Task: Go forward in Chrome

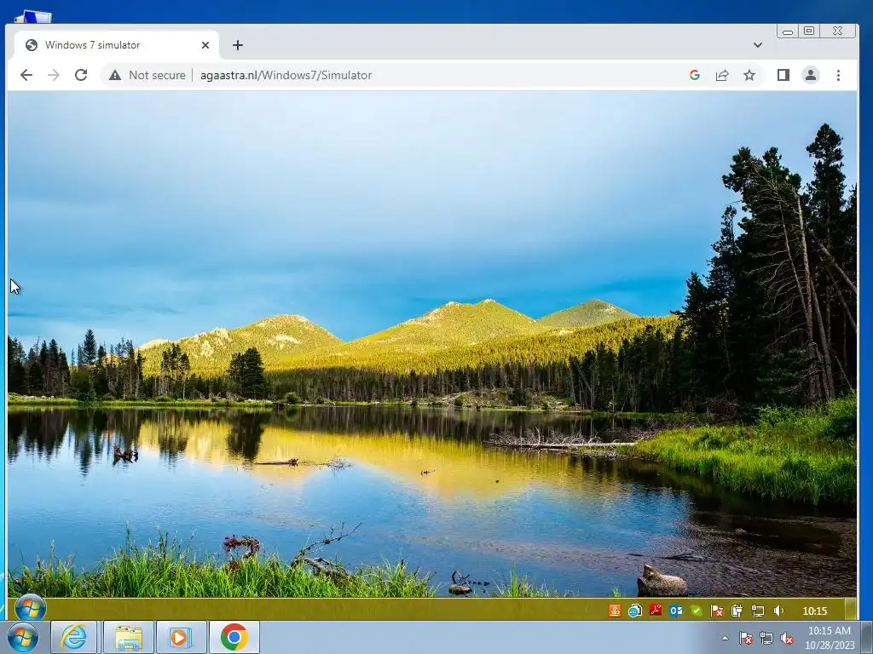Action: [x=54, y=75]
